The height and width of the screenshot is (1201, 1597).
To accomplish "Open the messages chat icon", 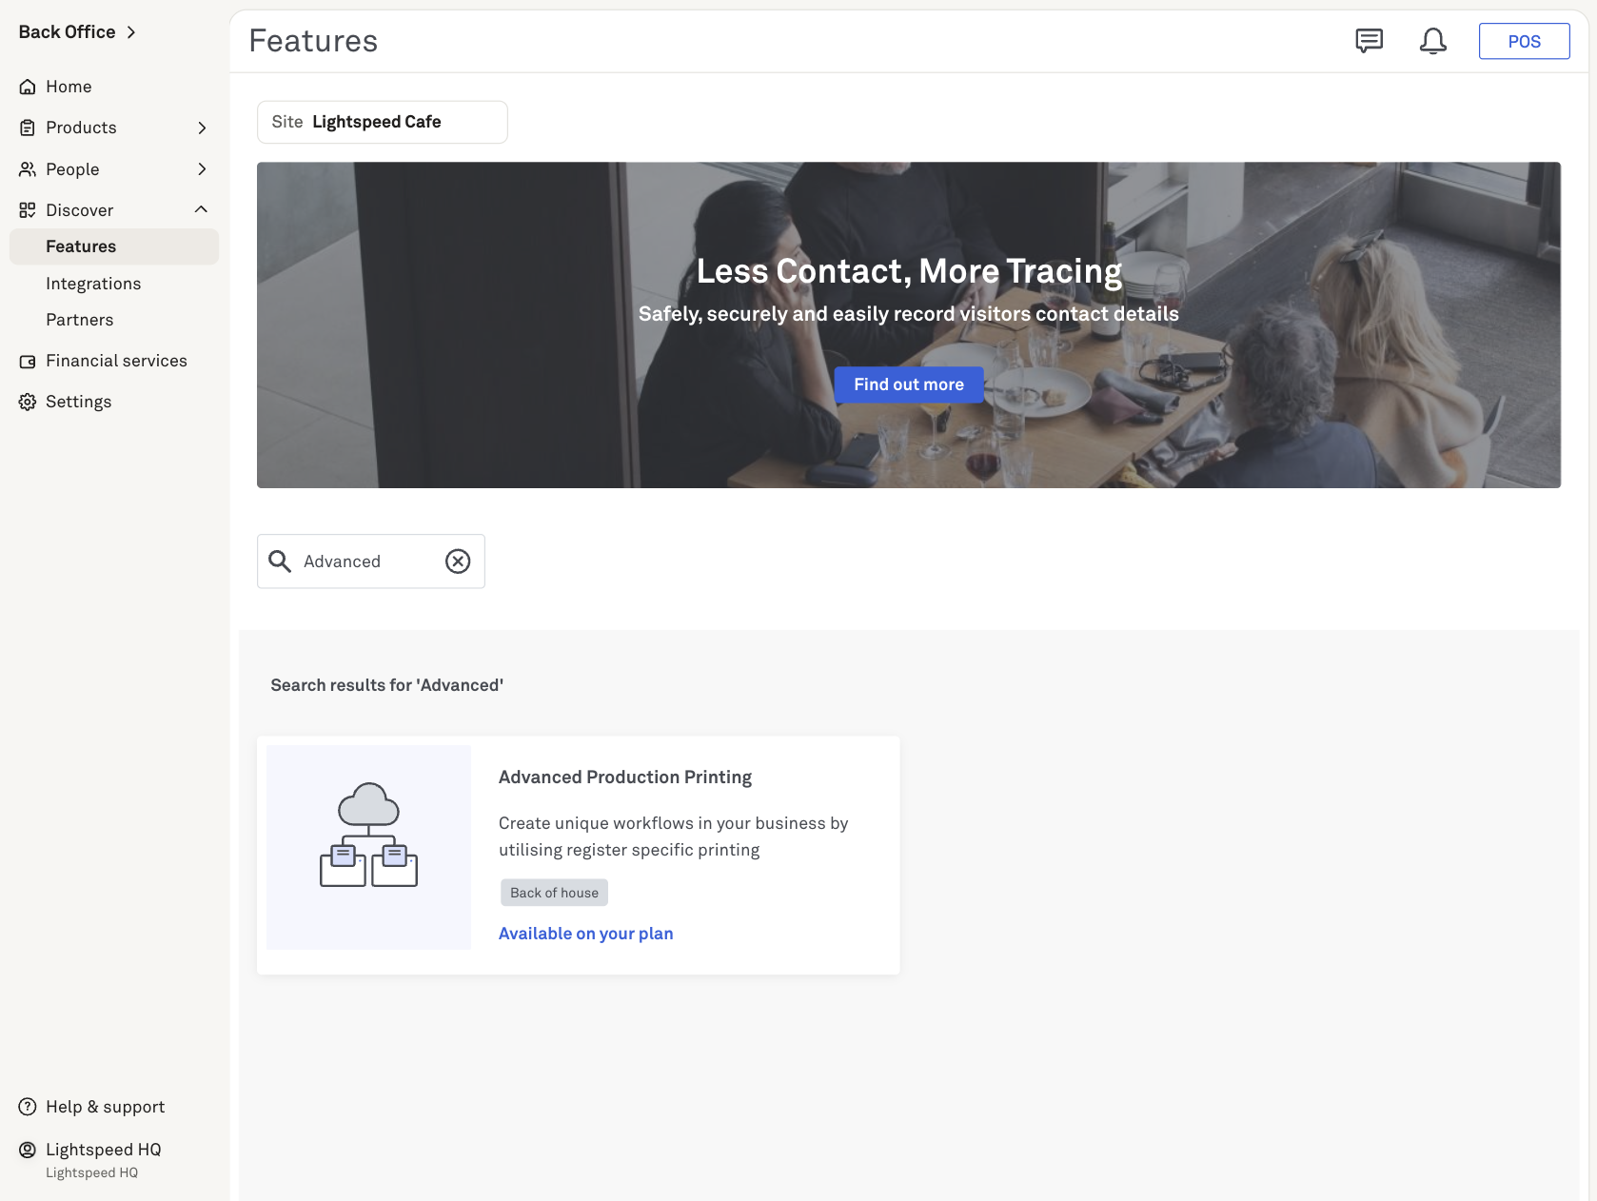I will point(1369,41).
